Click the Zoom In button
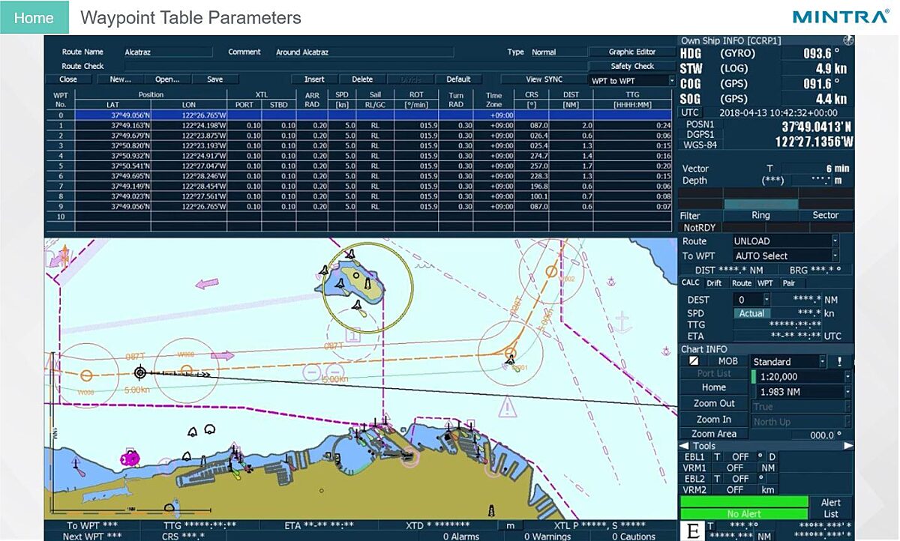The image size is (900, 541). click(x=714, y=419)
